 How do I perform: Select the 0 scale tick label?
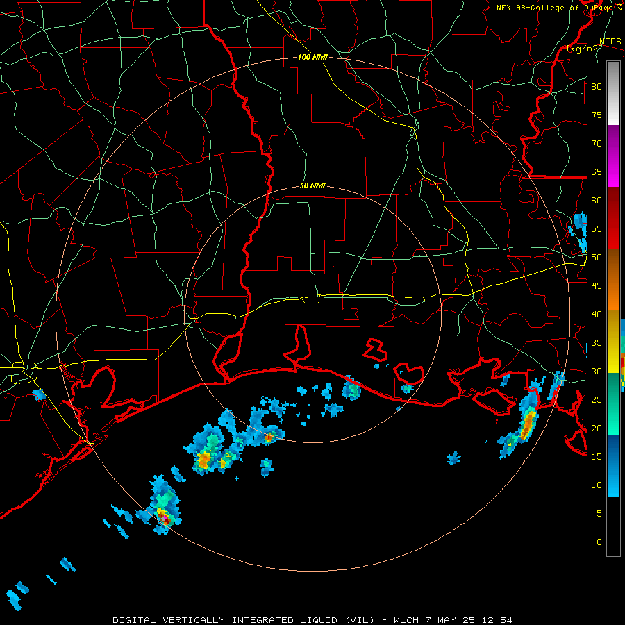(599, 542)
